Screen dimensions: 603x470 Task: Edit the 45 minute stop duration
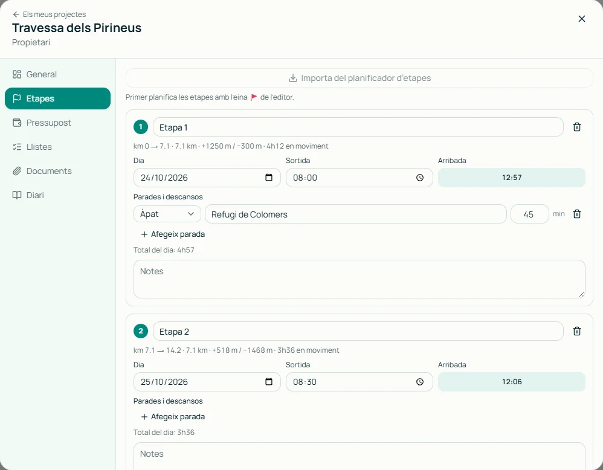529,214
